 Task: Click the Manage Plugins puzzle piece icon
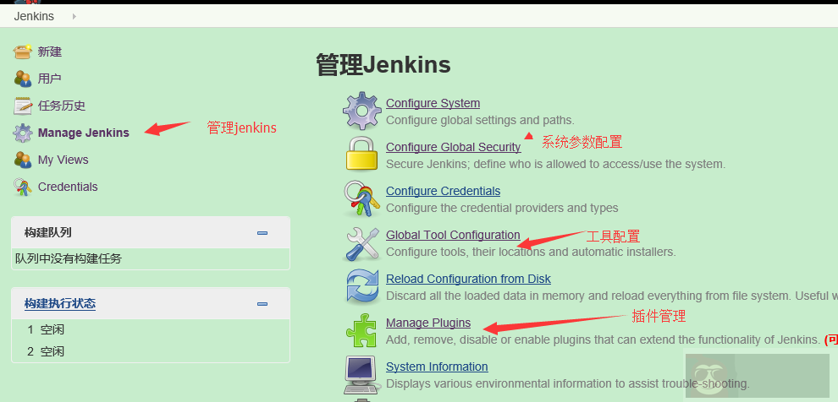[x=361, y=330]
